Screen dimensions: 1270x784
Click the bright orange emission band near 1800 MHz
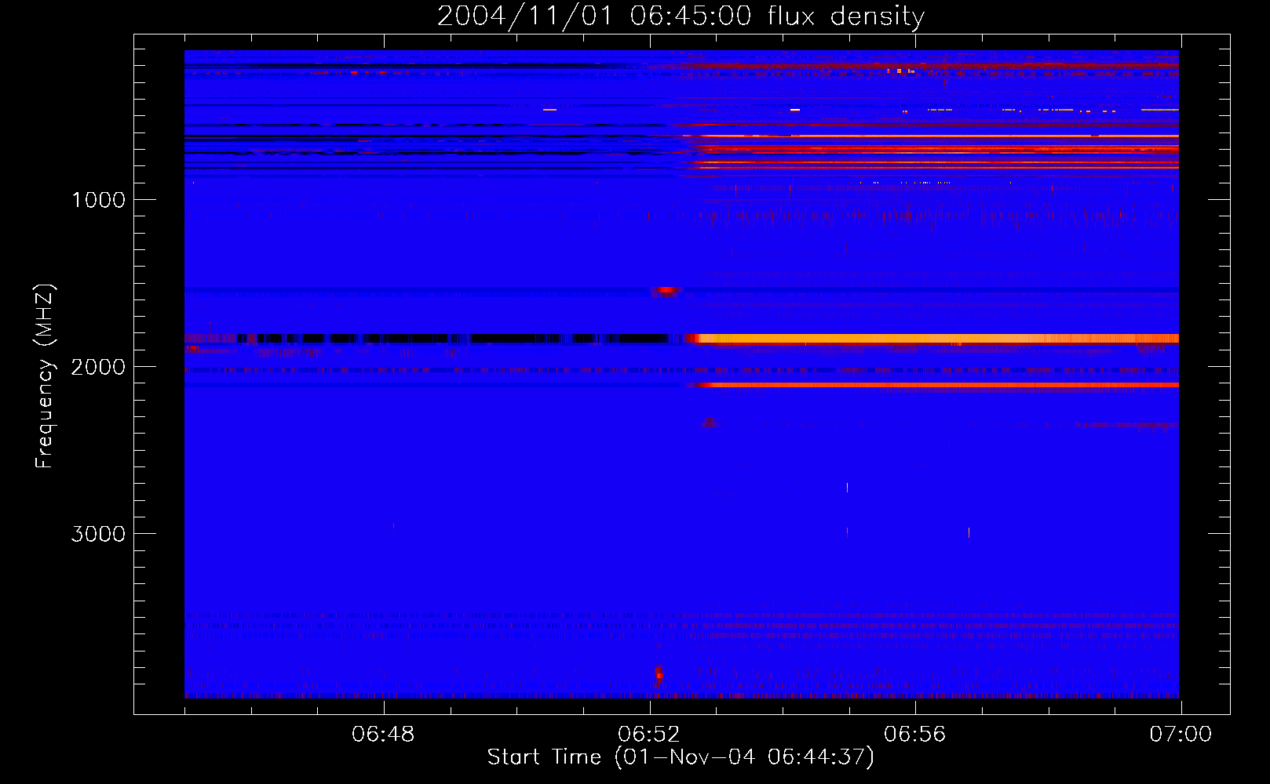934,339
